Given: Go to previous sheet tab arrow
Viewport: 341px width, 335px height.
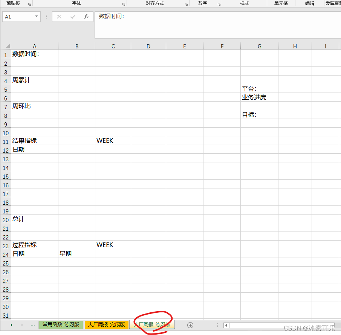Looking at the screenshot, I should (11, 325).
